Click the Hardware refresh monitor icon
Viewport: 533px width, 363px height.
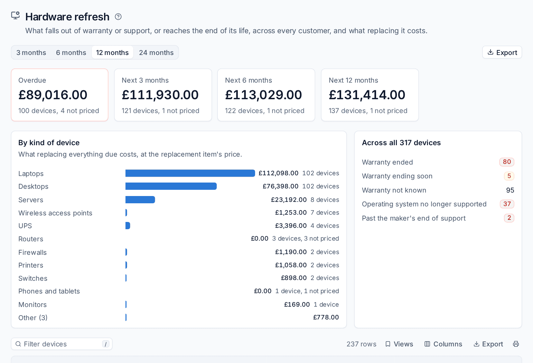16,16
